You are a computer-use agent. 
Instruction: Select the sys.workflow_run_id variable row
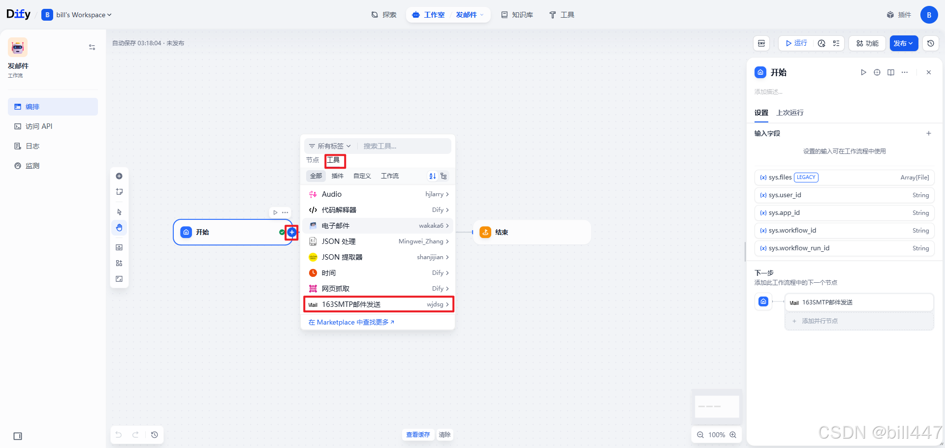tap(844, 248)
